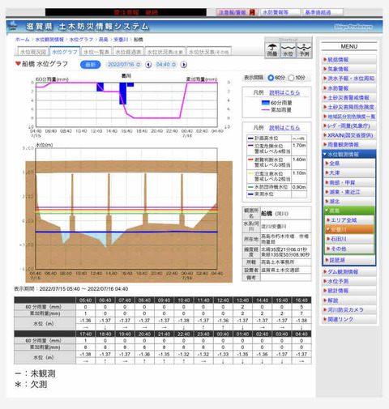Click the 最新 latest button
Viewport: 389px width, 409px height.
coord(91,65)
